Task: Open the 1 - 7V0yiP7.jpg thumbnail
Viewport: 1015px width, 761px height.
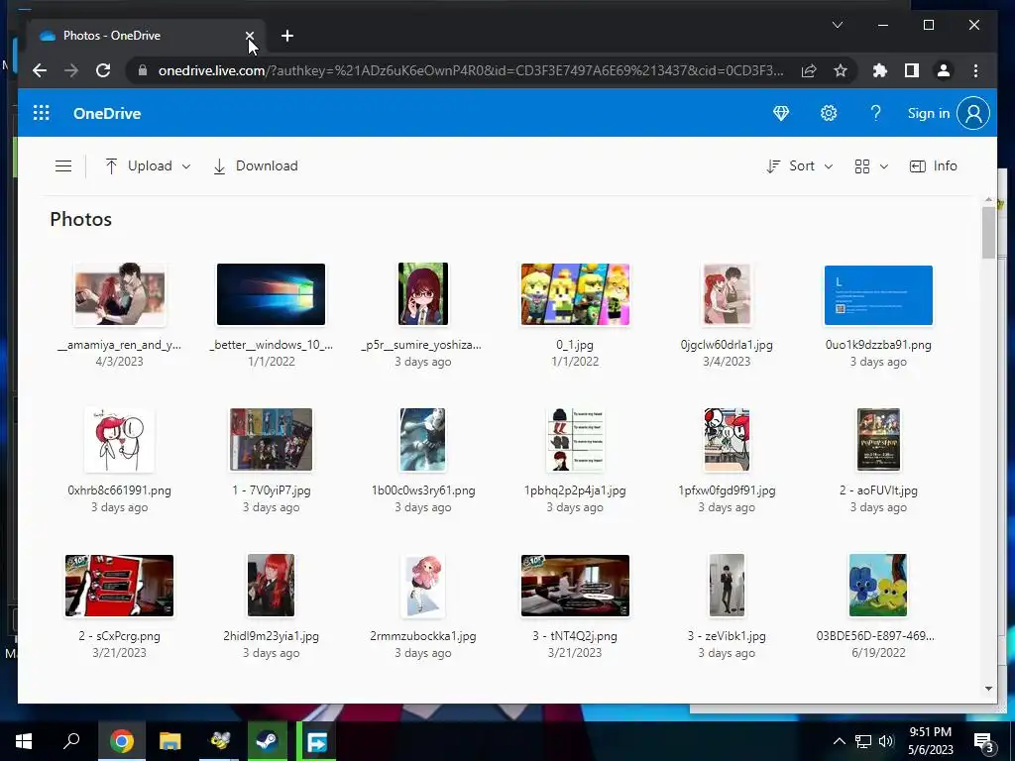Action: tap(272, 440)
